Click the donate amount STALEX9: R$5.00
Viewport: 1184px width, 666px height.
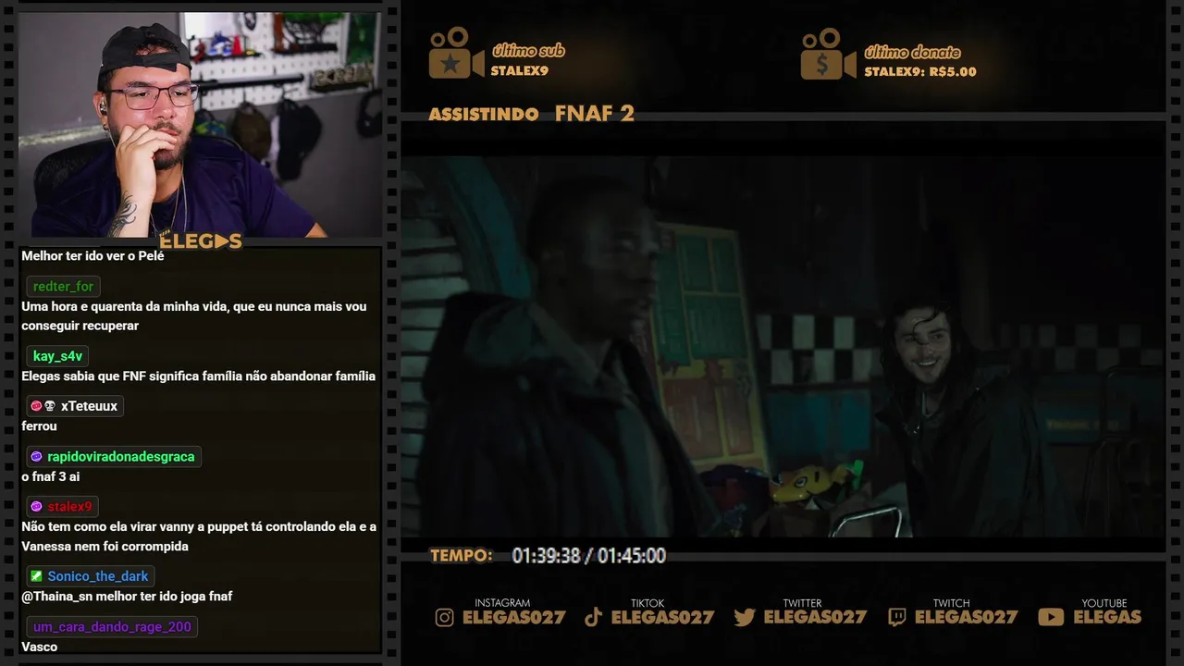coord(920,71)
